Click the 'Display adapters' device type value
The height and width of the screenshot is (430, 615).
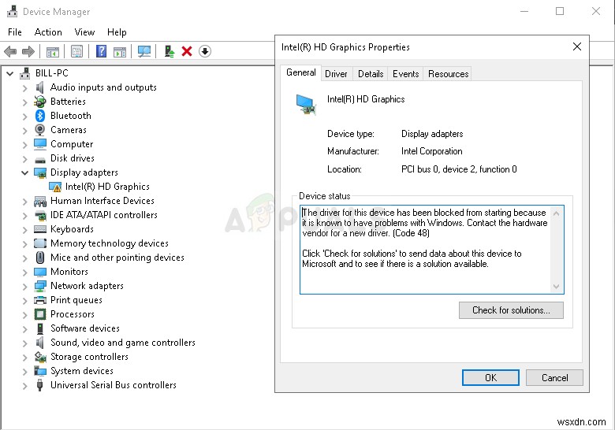pos(432,134)
